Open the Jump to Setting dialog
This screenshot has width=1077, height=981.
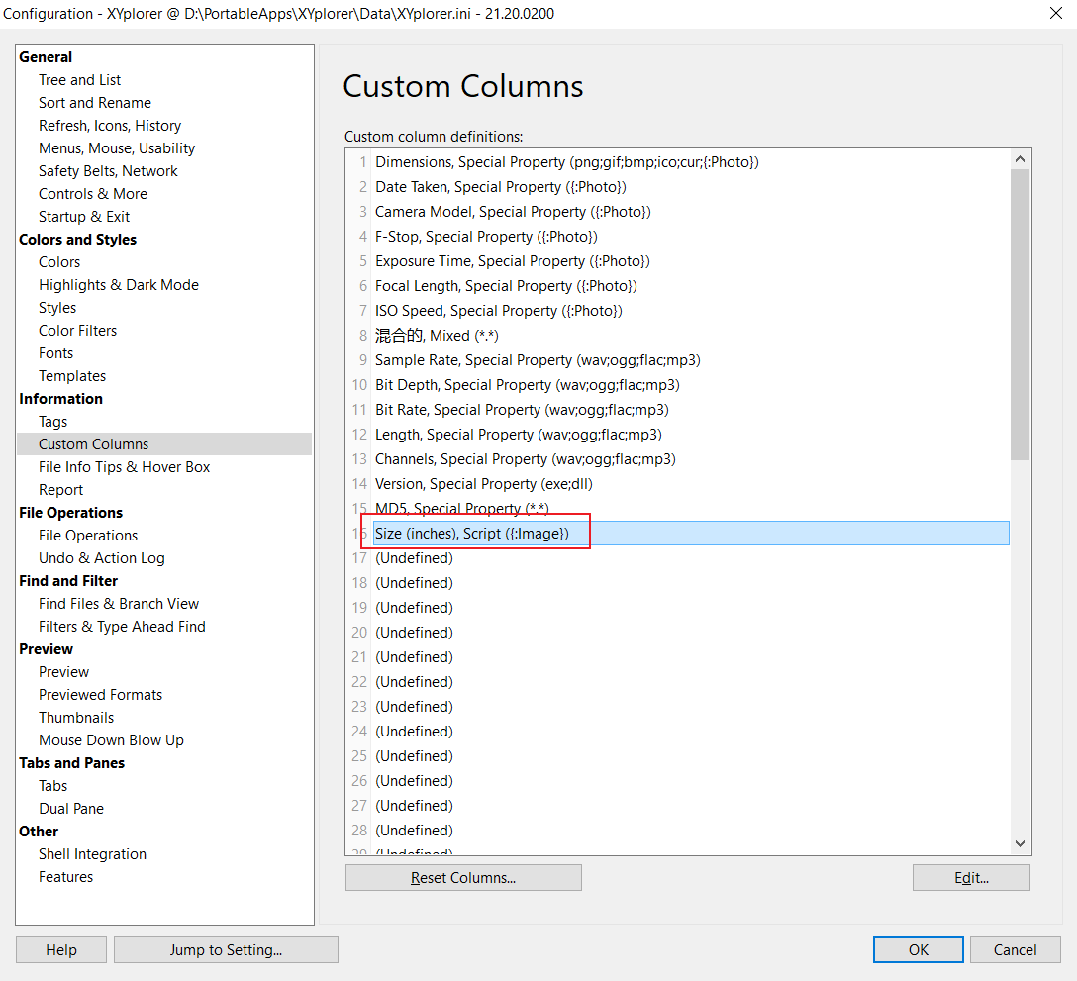point(226,949)
